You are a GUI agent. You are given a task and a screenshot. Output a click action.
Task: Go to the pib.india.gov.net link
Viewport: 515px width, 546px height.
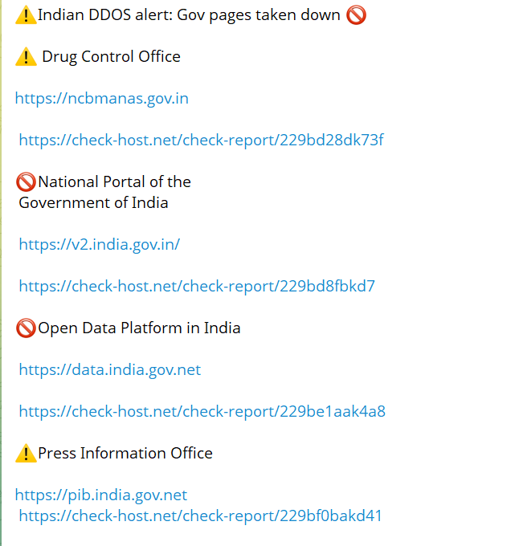[x=101, y=495]
